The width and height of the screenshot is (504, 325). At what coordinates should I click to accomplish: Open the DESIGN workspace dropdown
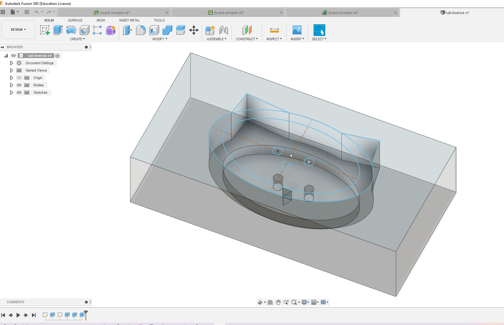18,29
